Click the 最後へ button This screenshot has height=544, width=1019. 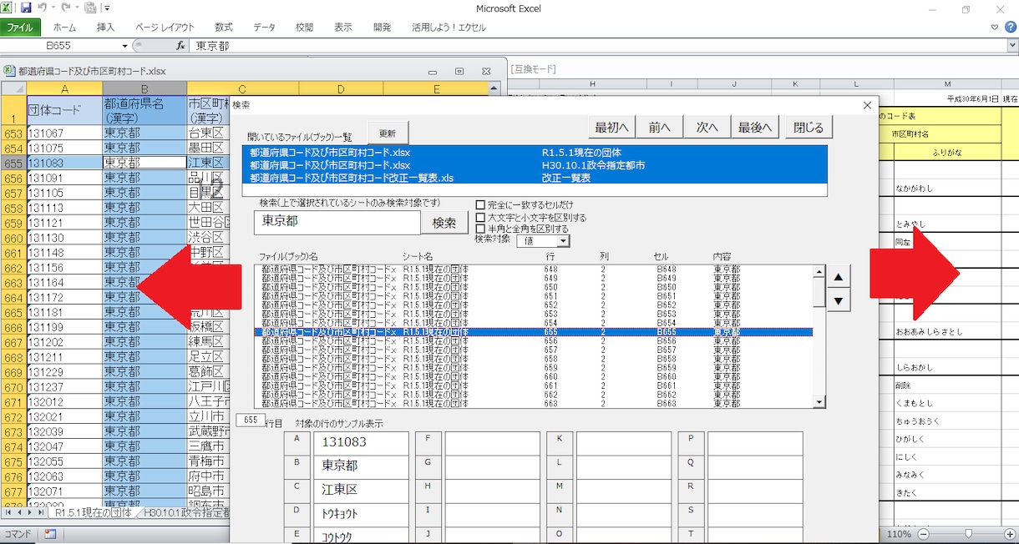[x=755, y=128]
